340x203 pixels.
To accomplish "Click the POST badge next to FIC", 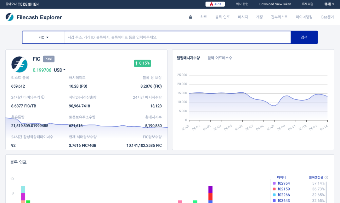I will [48, 59].
